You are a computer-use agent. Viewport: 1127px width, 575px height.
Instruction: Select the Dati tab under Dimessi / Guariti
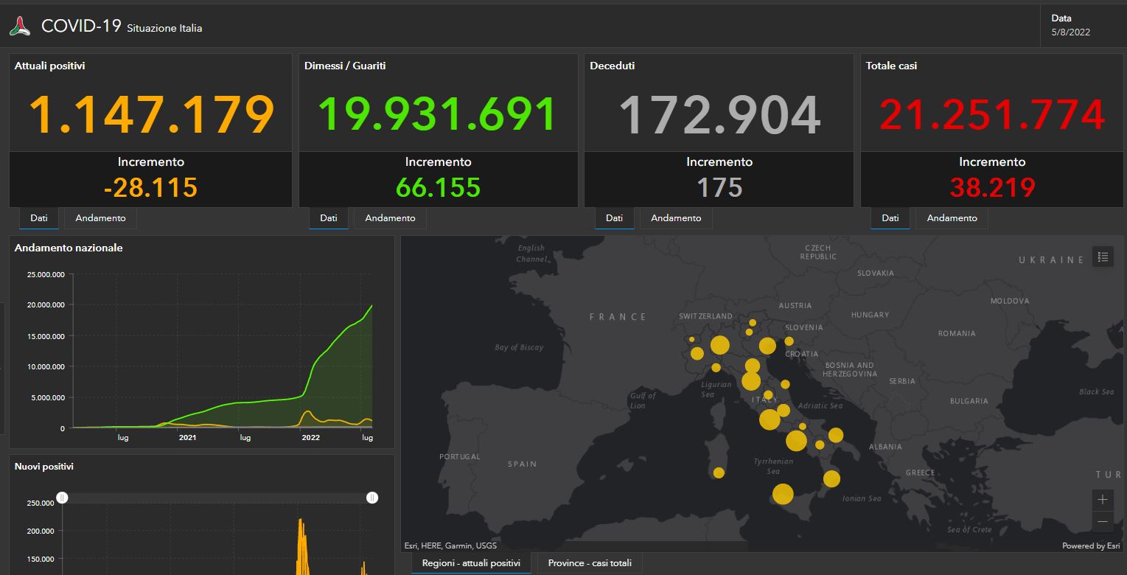329,218
